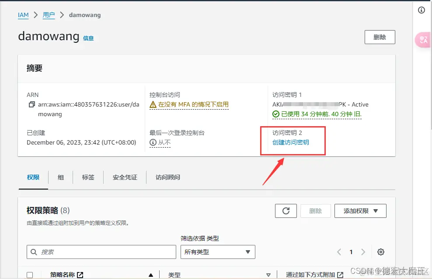Screen dimensions: 432x279
Task: Open the info panel icon at top right
Action: tap(421, 10)
